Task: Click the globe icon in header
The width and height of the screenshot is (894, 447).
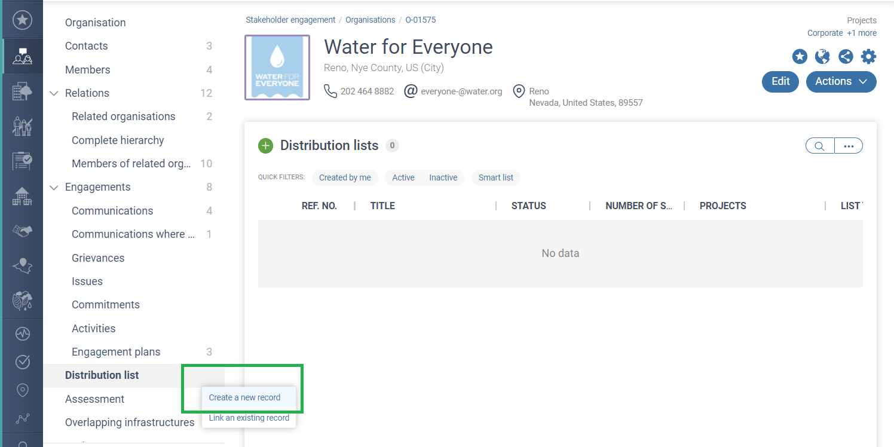Action: point(822,57)
